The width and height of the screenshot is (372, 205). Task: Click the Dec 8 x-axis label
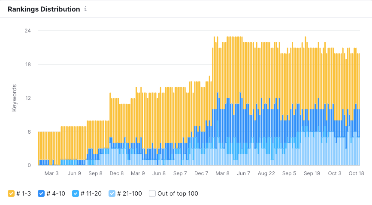click(117, 173)
